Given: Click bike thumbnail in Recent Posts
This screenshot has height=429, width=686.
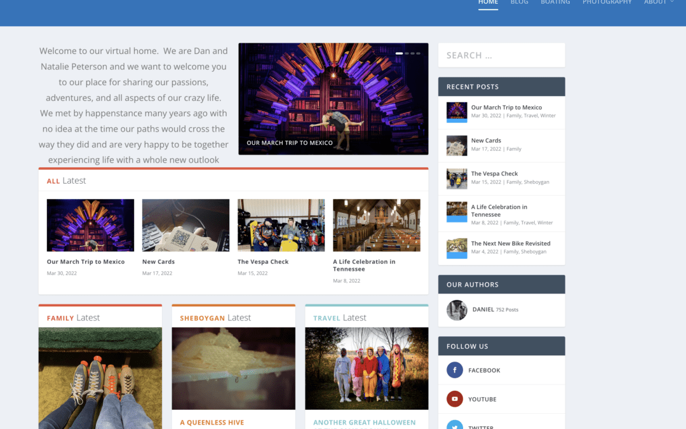Looking at the screenshot, I should pyautogui.click(x=457, y=249).
